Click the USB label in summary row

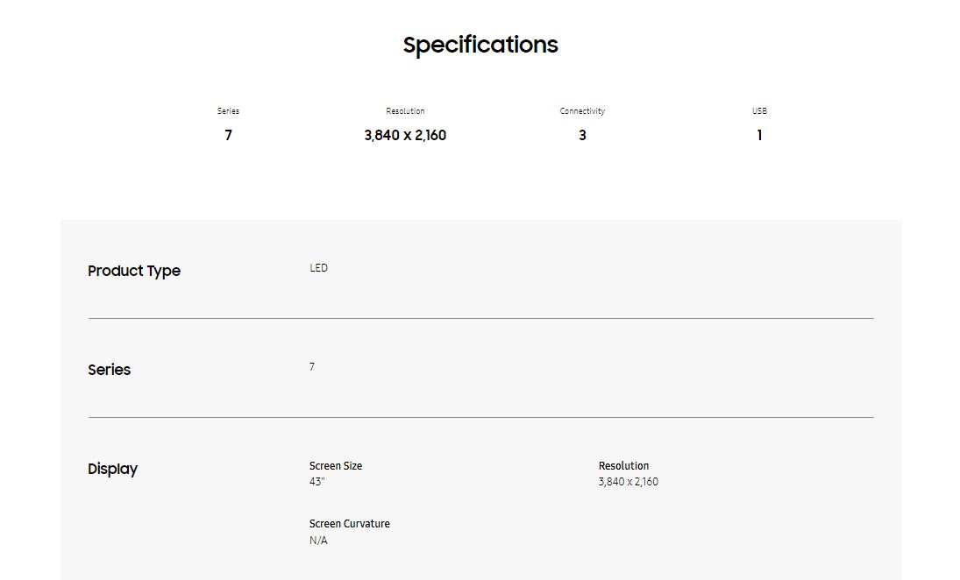759,111
